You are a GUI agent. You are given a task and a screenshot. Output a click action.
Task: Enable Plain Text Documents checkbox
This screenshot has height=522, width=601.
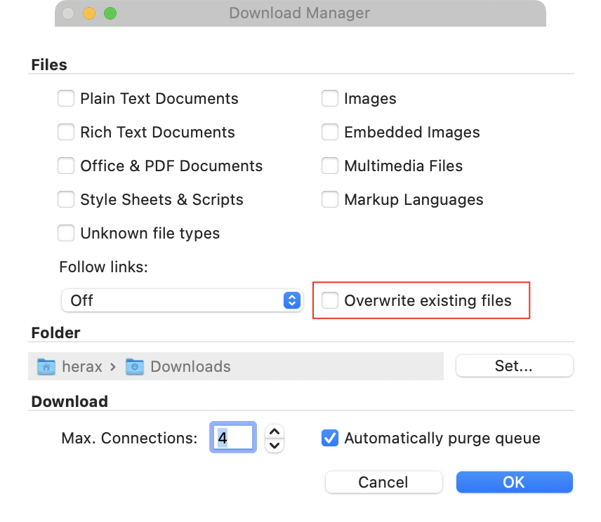[x=66, y=99]
